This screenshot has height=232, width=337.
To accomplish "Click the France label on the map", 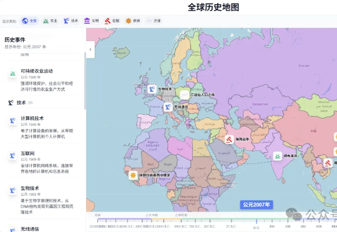I will pos(155,107).
